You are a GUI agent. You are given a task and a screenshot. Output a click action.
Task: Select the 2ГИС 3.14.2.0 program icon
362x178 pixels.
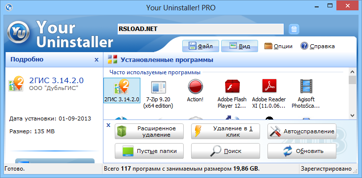pyautogui.click(x=122, y=90)
